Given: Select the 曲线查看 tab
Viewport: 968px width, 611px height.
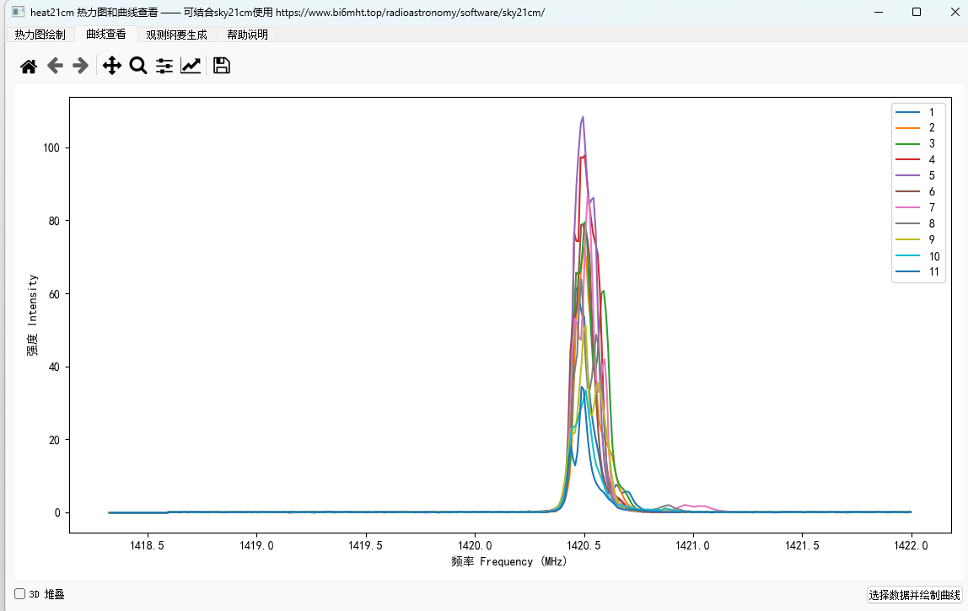Looking at the screenshot, I should coord(106,35).
